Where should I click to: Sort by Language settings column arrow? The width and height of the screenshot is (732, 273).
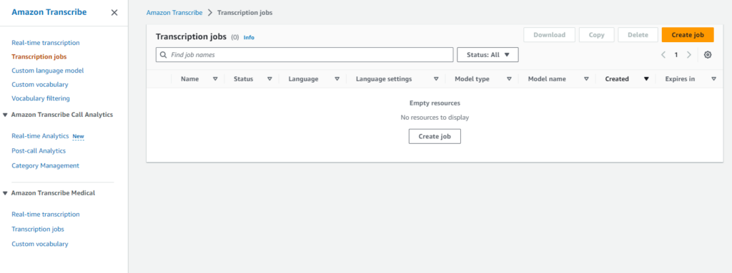436,79
